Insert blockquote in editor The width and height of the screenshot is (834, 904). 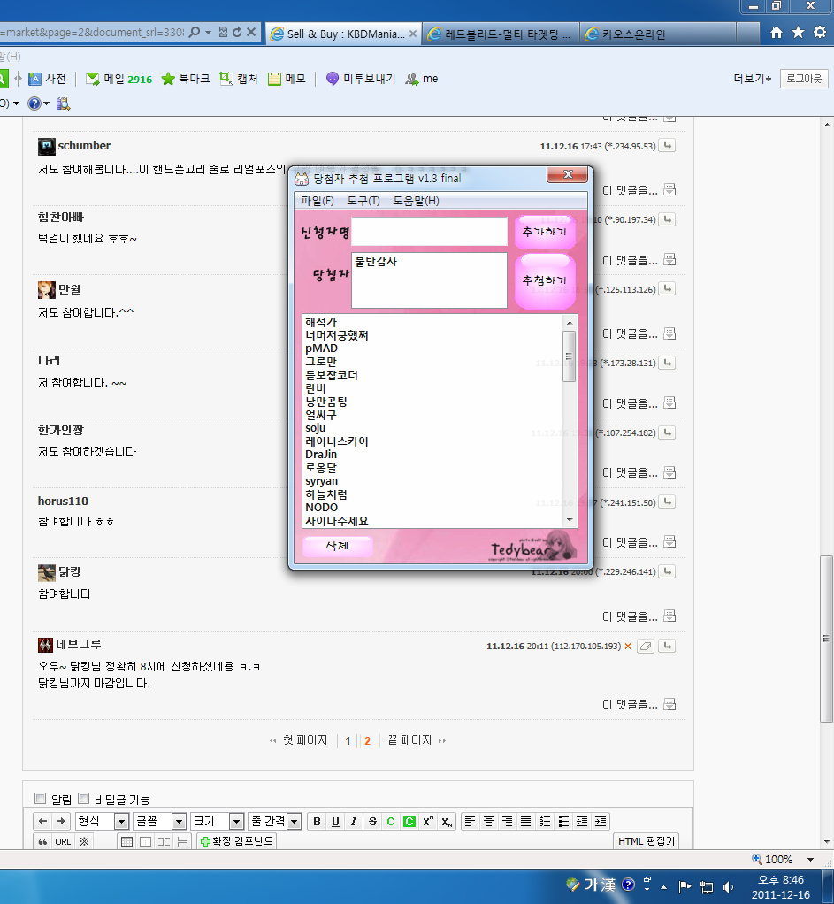click(x=42, y=841)
